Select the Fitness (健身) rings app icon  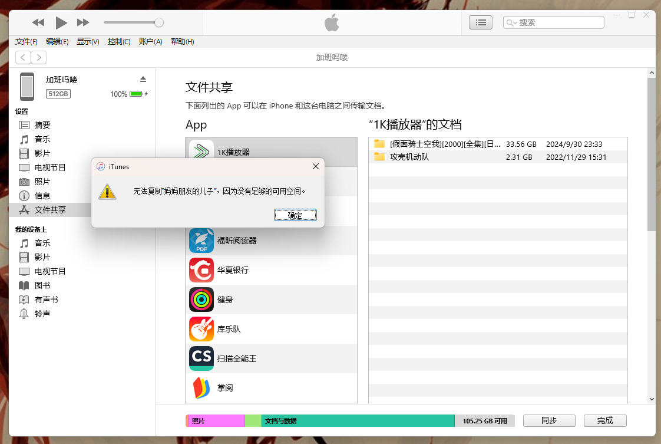(x=201, y=300)
